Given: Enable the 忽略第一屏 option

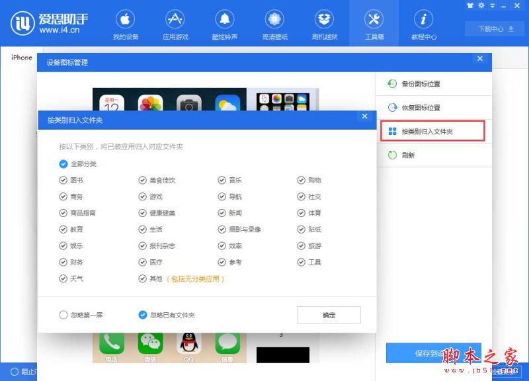Looking at the screenshot, I should [x=64, y=316].
